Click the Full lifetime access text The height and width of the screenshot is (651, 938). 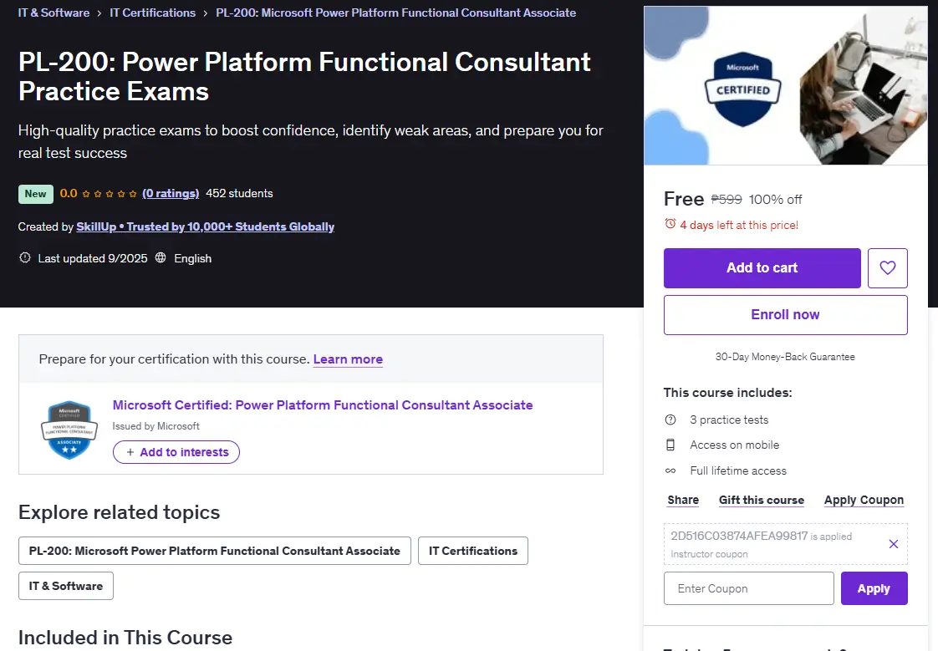click(738, 470)
